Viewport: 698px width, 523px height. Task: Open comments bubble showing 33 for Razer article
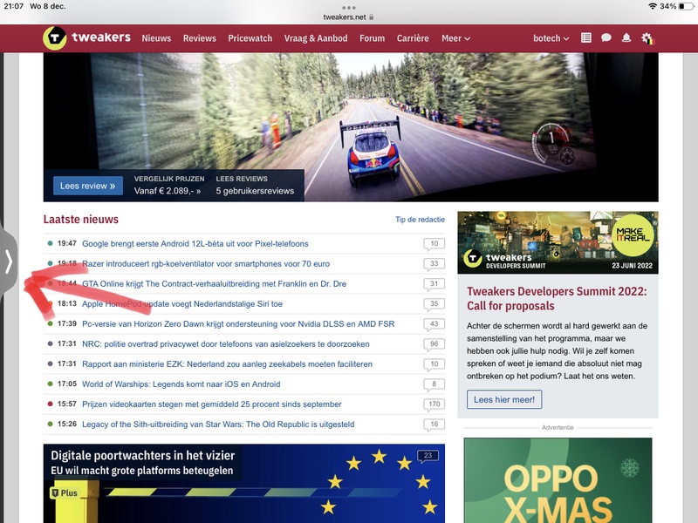434,264
